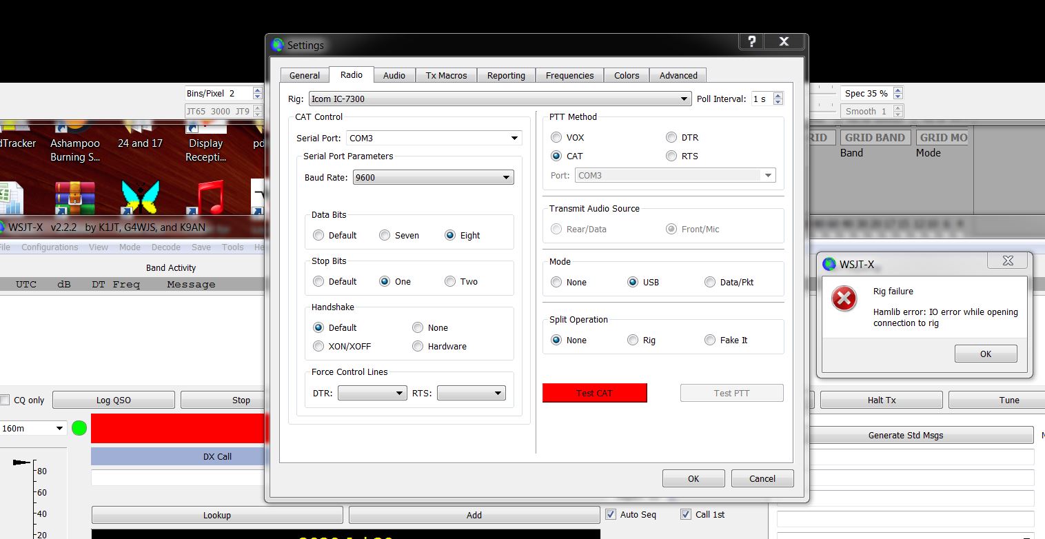Switch to the Audio tab
1045x539 pixels.
click(394, 75)
